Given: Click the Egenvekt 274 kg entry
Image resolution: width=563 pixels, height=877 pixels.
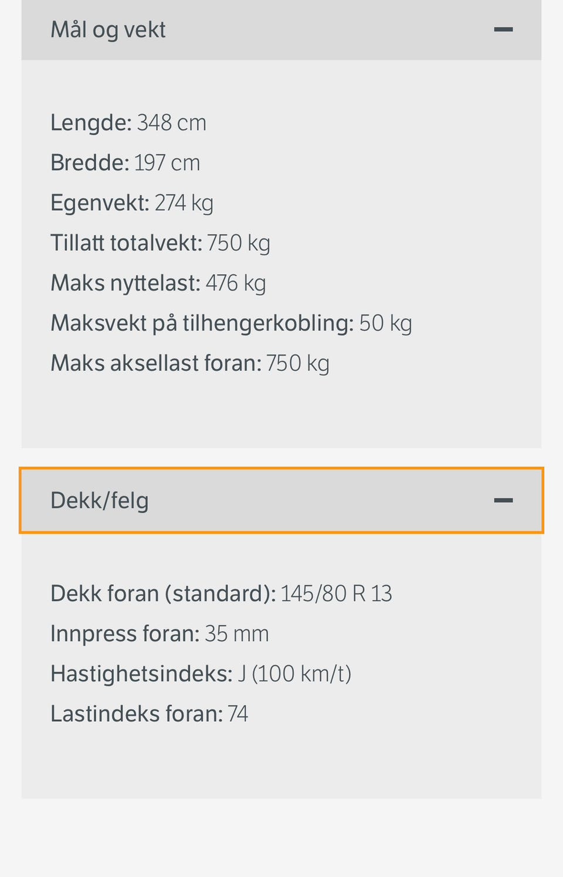Looking at the screenshot, I should 132,203.
